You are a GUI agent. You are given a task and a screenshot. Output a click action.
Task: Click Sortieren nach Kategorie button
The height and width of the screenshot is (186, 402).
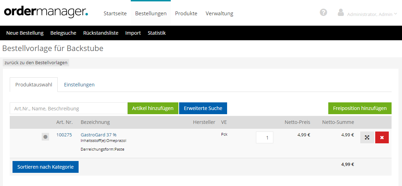46,167
